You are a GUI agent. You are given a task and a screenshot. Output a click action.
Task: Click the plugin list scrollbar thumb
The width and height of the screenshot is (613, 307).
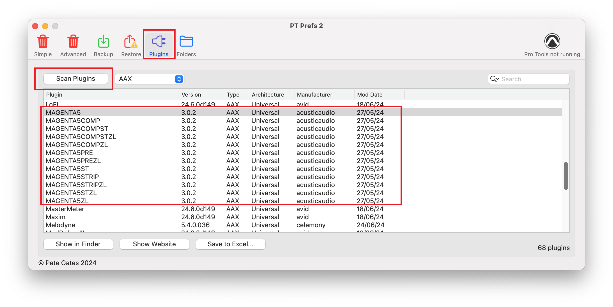(x=566, y=176)
